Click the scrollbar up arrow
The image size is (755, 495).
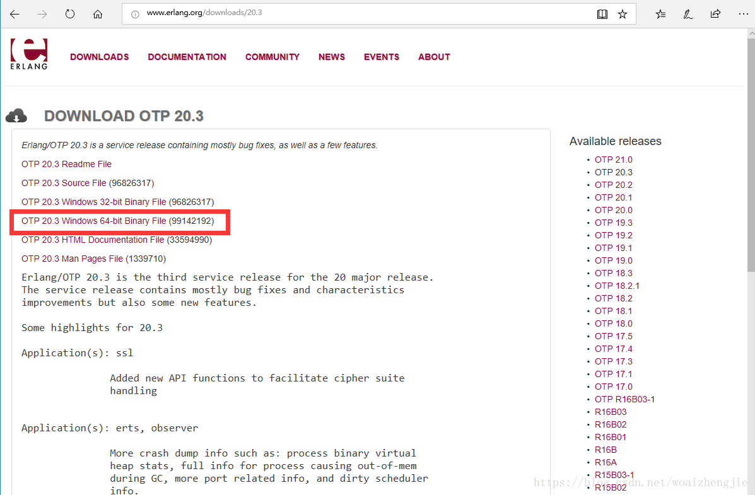pos(751,33)
